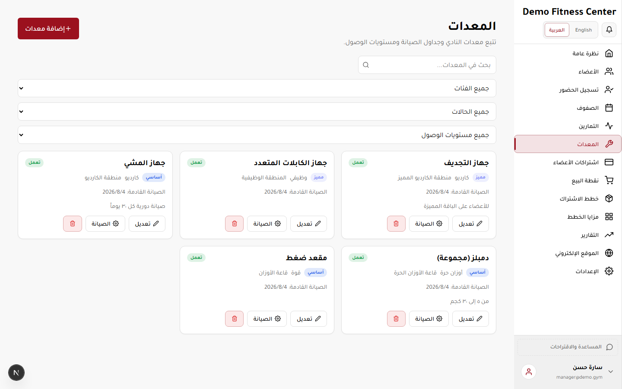Image resolution: width=622 pixels, height=389 pixels.
Task: Click the من ٥ إلى ٣٠ كجم note
Action: coord(470,301)
